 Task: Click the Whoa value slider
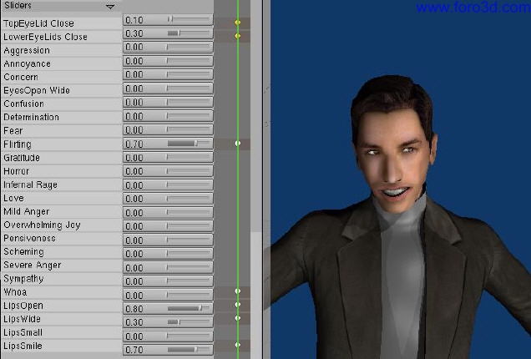click(x=168, y=295)
